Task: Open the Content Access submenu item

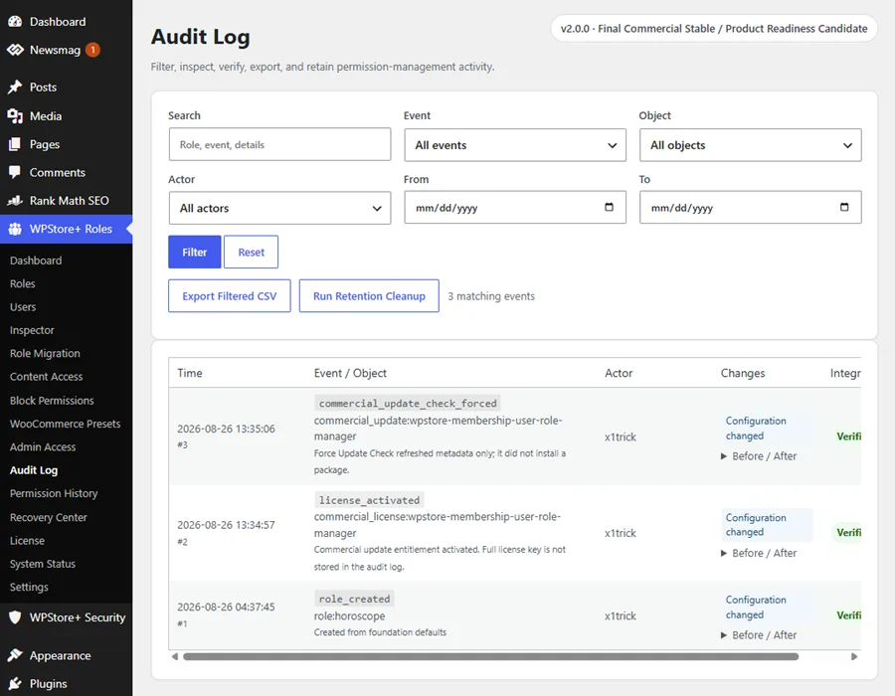Action: pos(46,377)
